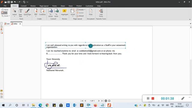Go to previous page arrow
The width and height of the screenshot is (192, 108).
[85, 101]
